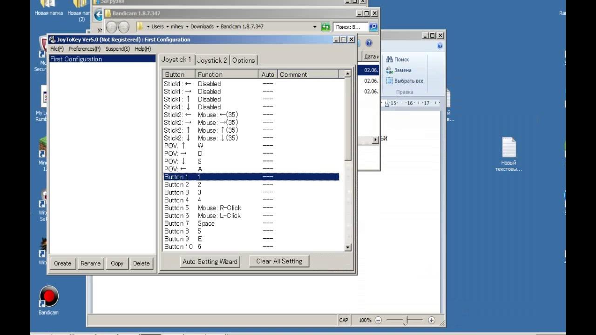Click scroll down arrow in button list
The width and height of the screenshot is (596, 335).
347,248
